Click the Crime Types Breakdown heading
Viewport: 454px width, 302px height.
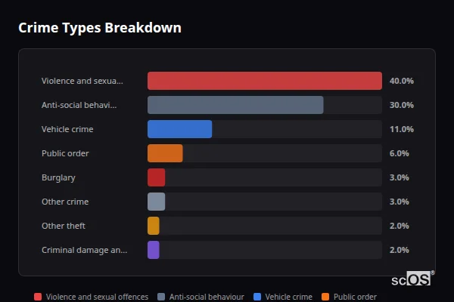click(x=100, y=28)
